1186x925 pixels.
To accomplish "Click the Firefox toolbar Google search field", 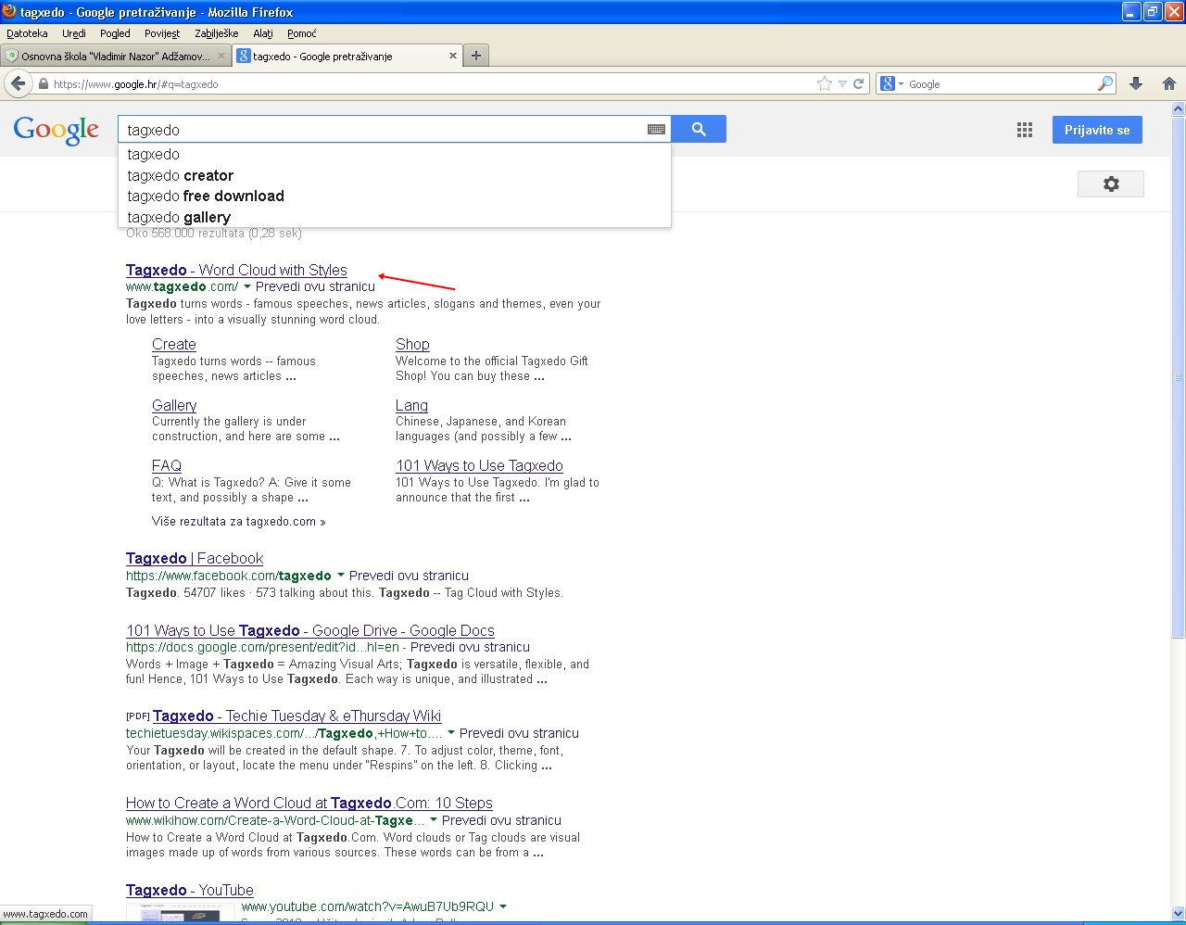I will pos(1001,83).
